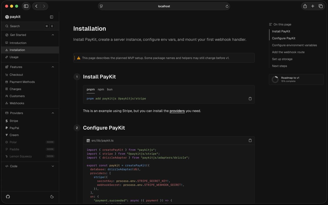Click the Payment Methods icon
Viewport: 328px width, 205px height.
point(7,82)
